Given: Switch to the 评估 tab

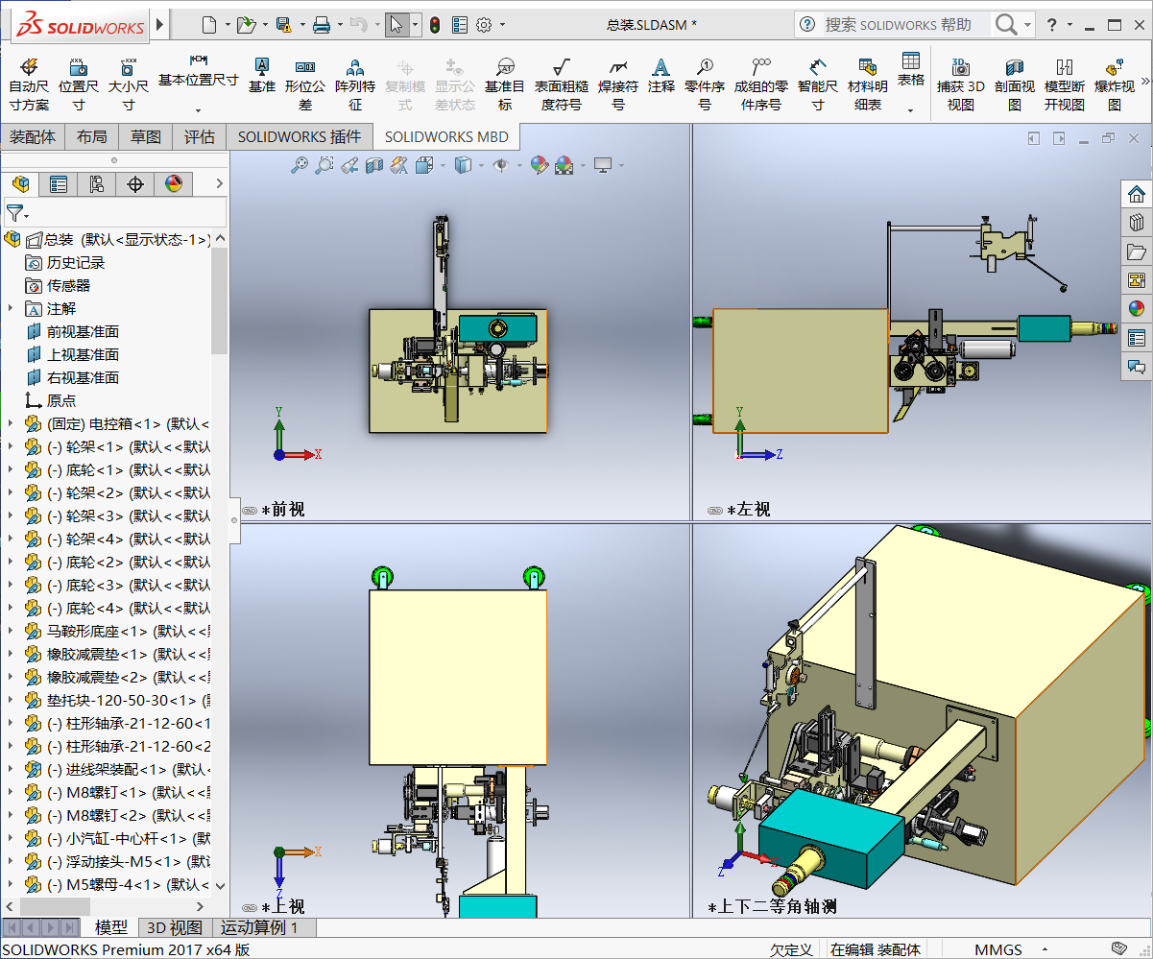Looking at the screenshot, I should (200, 136).
